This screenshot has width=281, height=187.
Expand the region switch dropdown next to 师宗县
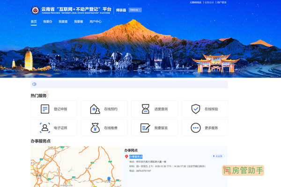point(134,10)
